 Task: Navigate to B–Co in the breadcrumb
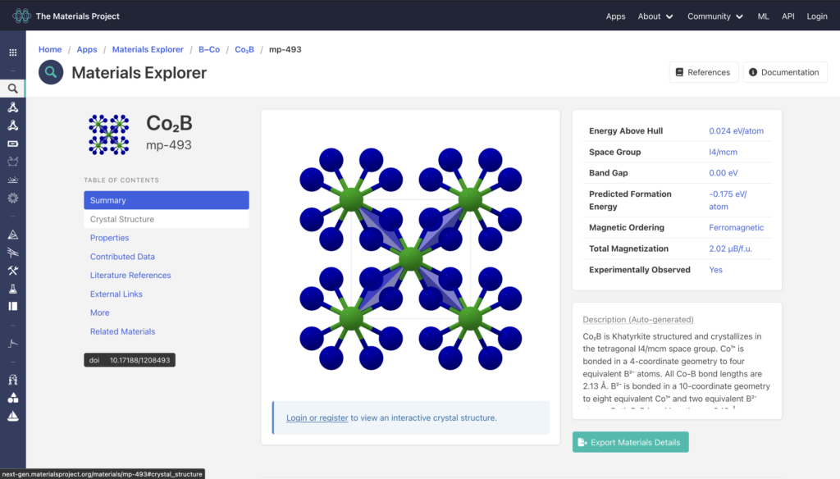coord(208,49)
